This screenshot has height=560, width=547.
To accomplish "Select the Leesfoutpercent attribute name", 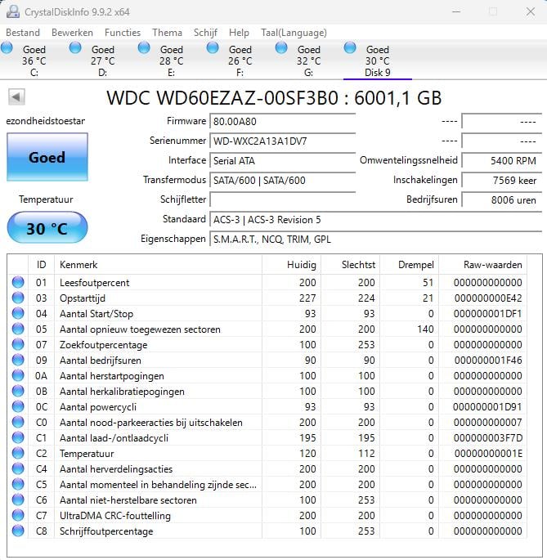I will (94, 283).
